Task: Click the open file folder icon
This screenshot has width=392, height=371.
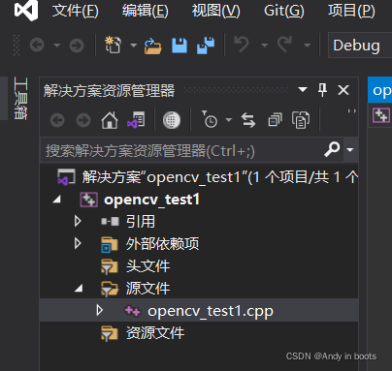Action: coord(152,46)
